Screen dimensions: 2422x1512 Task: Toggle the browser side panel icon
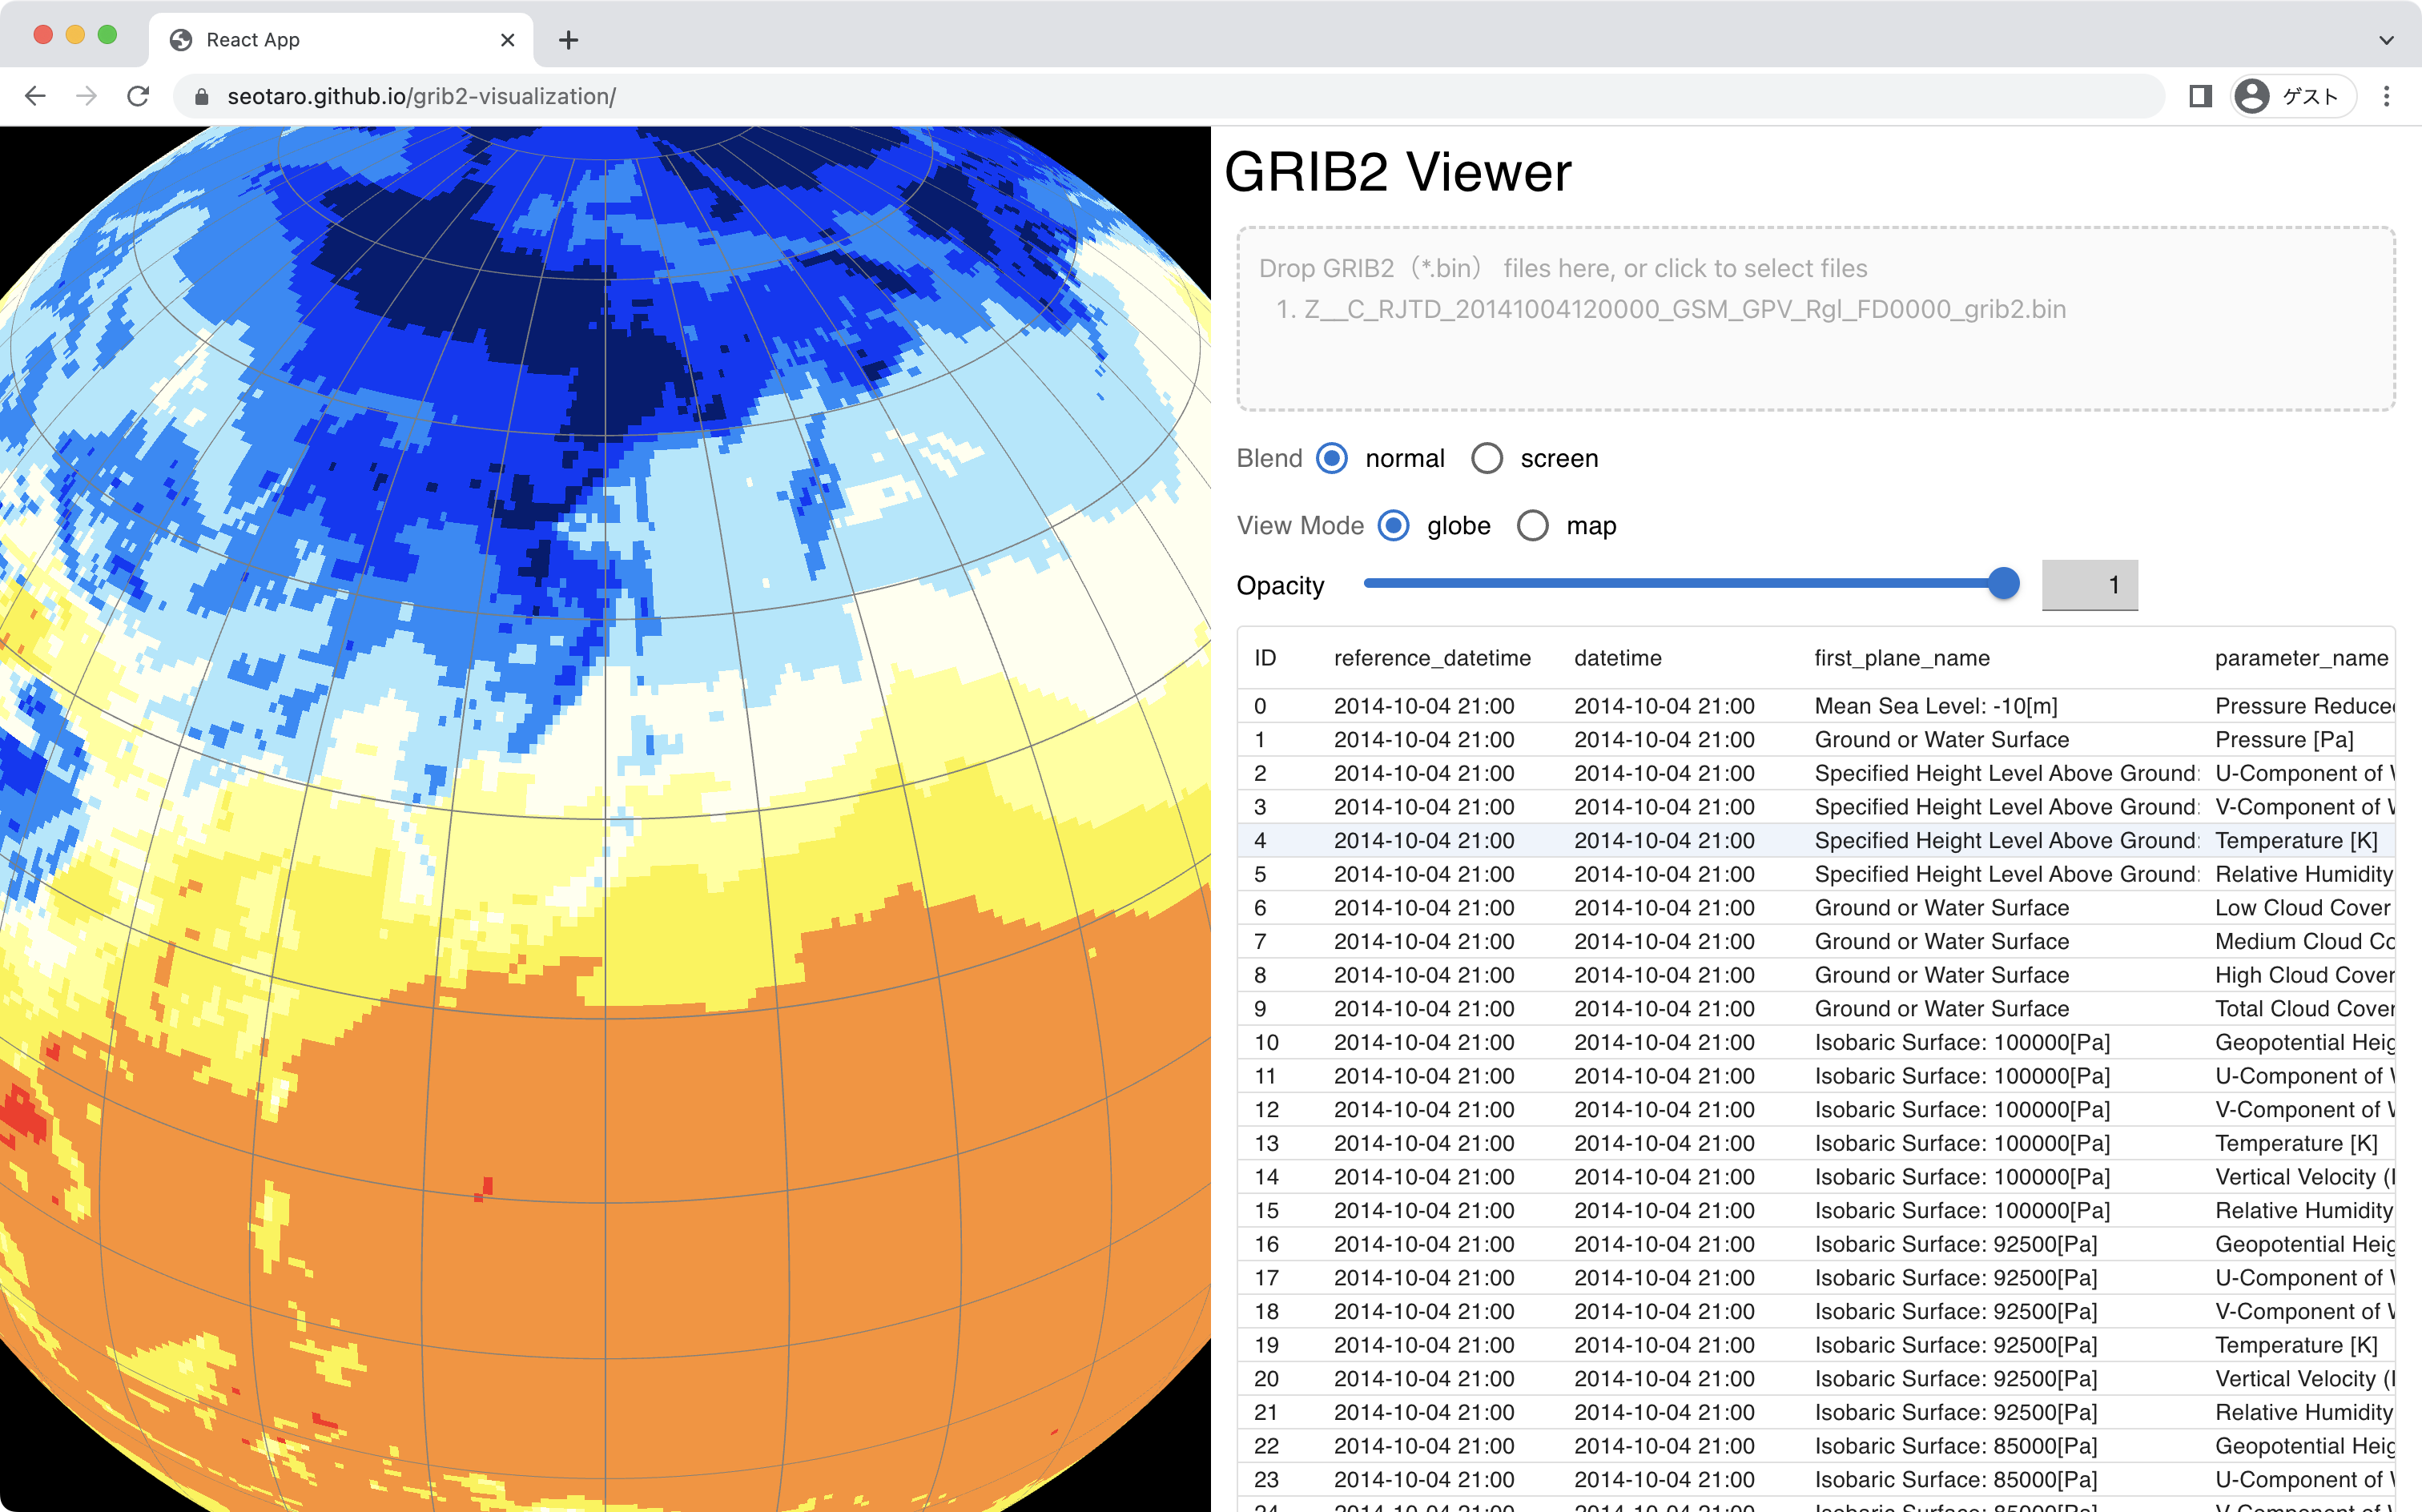2200,96
